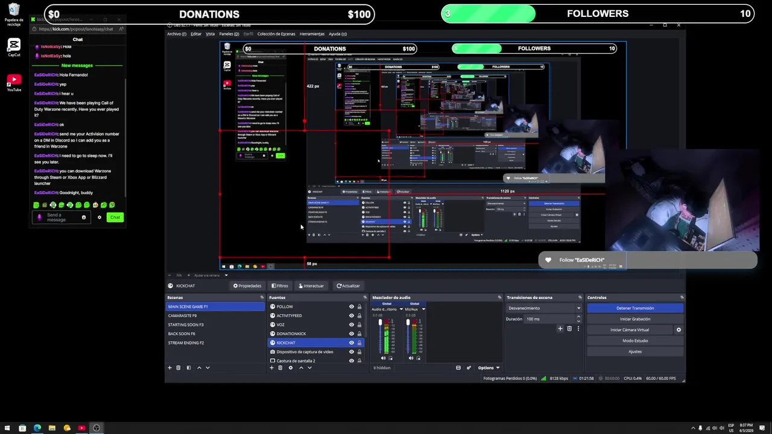Open chat settings gear in Kick chat

pyautogui.click(x=100, y=217)
